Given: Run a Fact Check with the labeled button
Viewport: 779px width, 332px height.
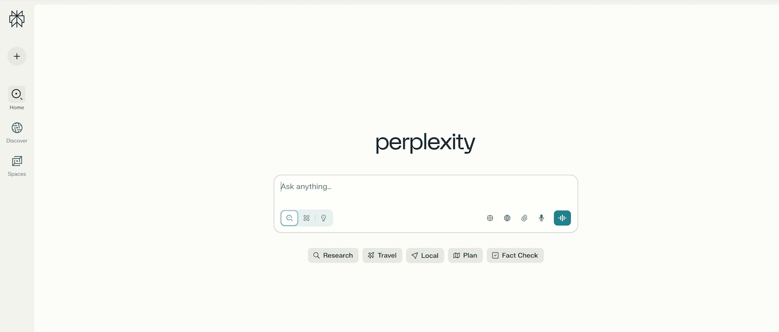Looking at the screenshot, I should 515,255.
